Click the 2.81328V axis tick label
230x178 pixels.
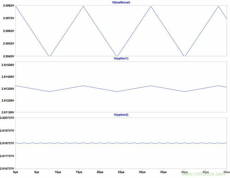click(8, 88)
